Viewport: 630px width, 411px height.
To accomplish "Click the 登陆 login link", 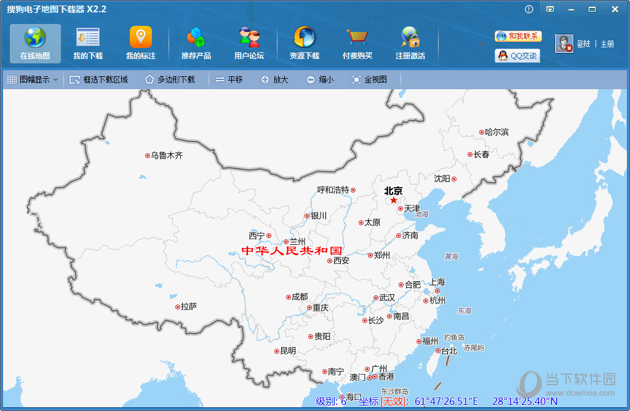I will click(584, 44).
